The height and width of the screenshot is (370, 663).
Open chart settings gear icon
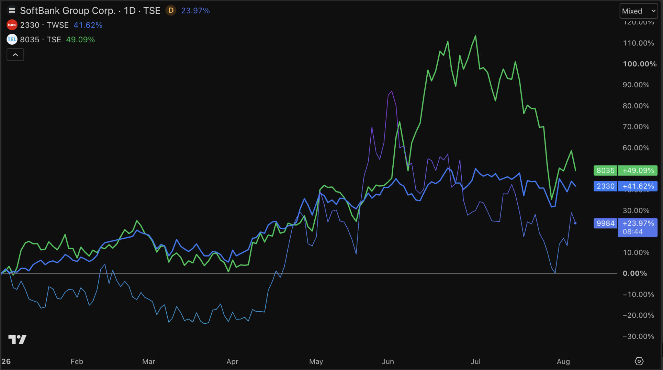tap(639, 361)
